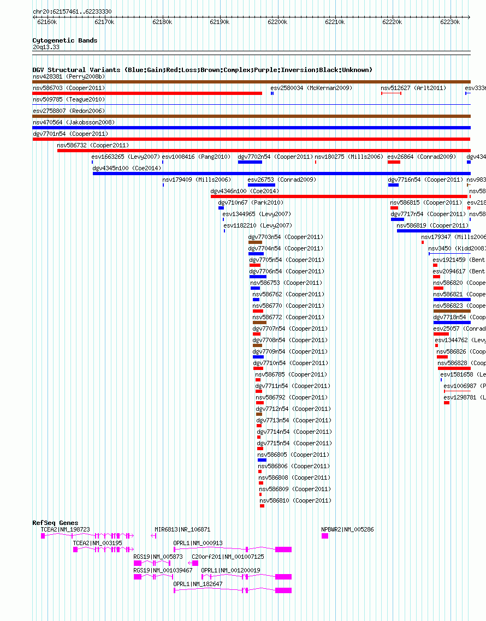Select the nsv586808 (Cooper2011) label
The width and height of the screenshot is (486, 621).
pos(295,479)
